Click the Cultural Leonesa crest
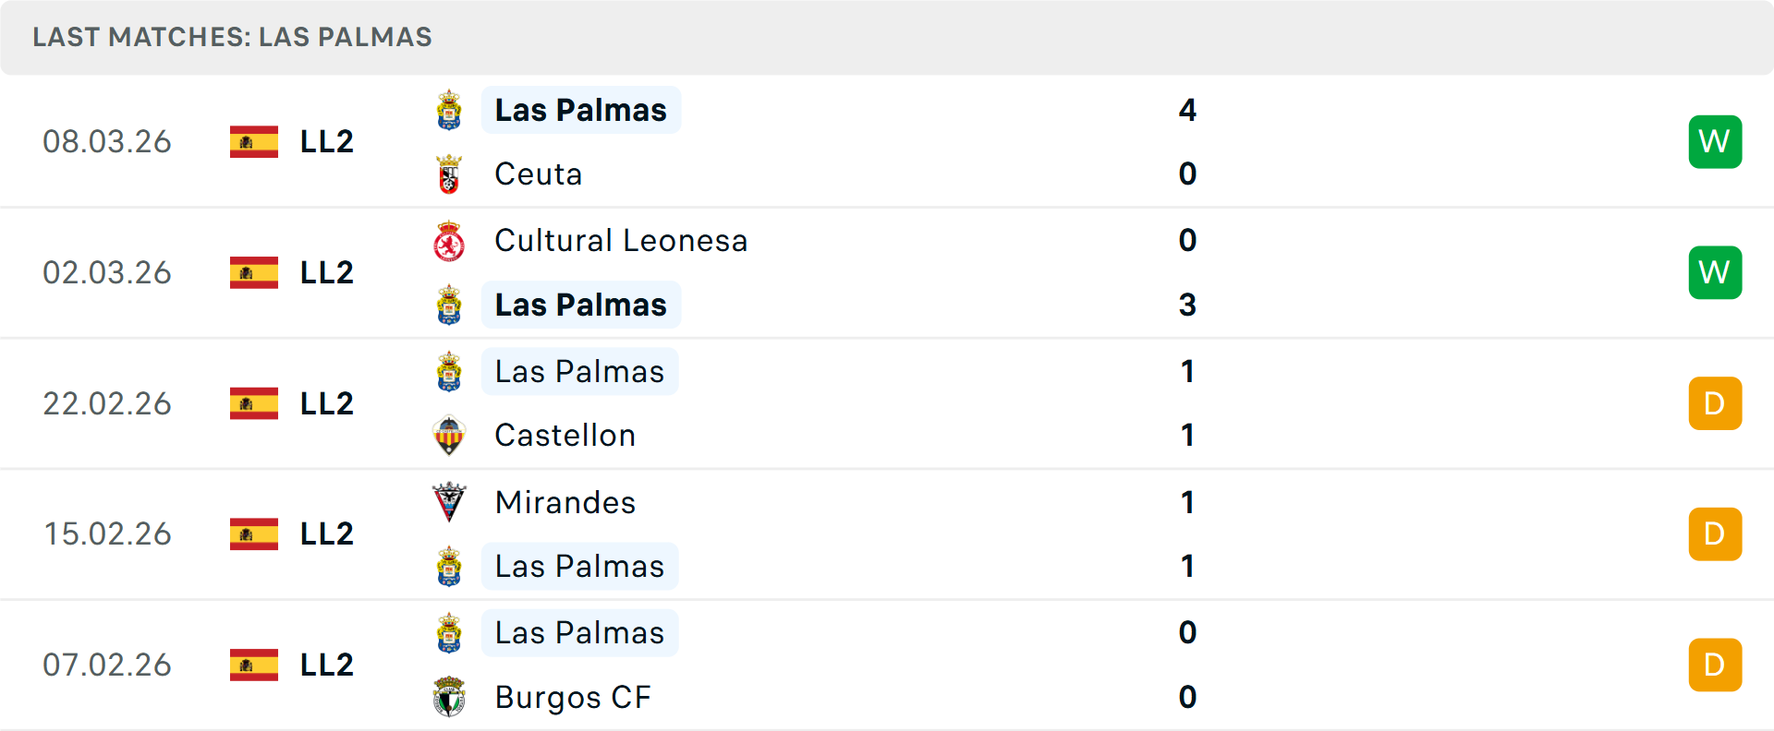 pyautogui.click(x=449, y=241)
